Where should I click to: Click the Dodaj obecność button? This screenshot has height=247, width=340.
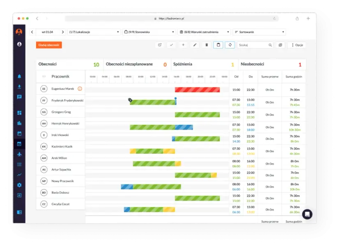click(49, 45)
